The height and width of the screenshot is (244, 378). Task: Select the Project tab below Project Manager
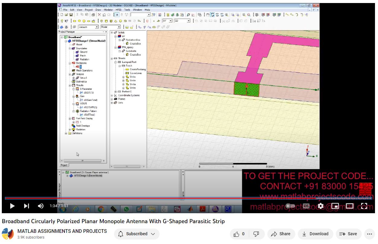click(x=64, y=165)
